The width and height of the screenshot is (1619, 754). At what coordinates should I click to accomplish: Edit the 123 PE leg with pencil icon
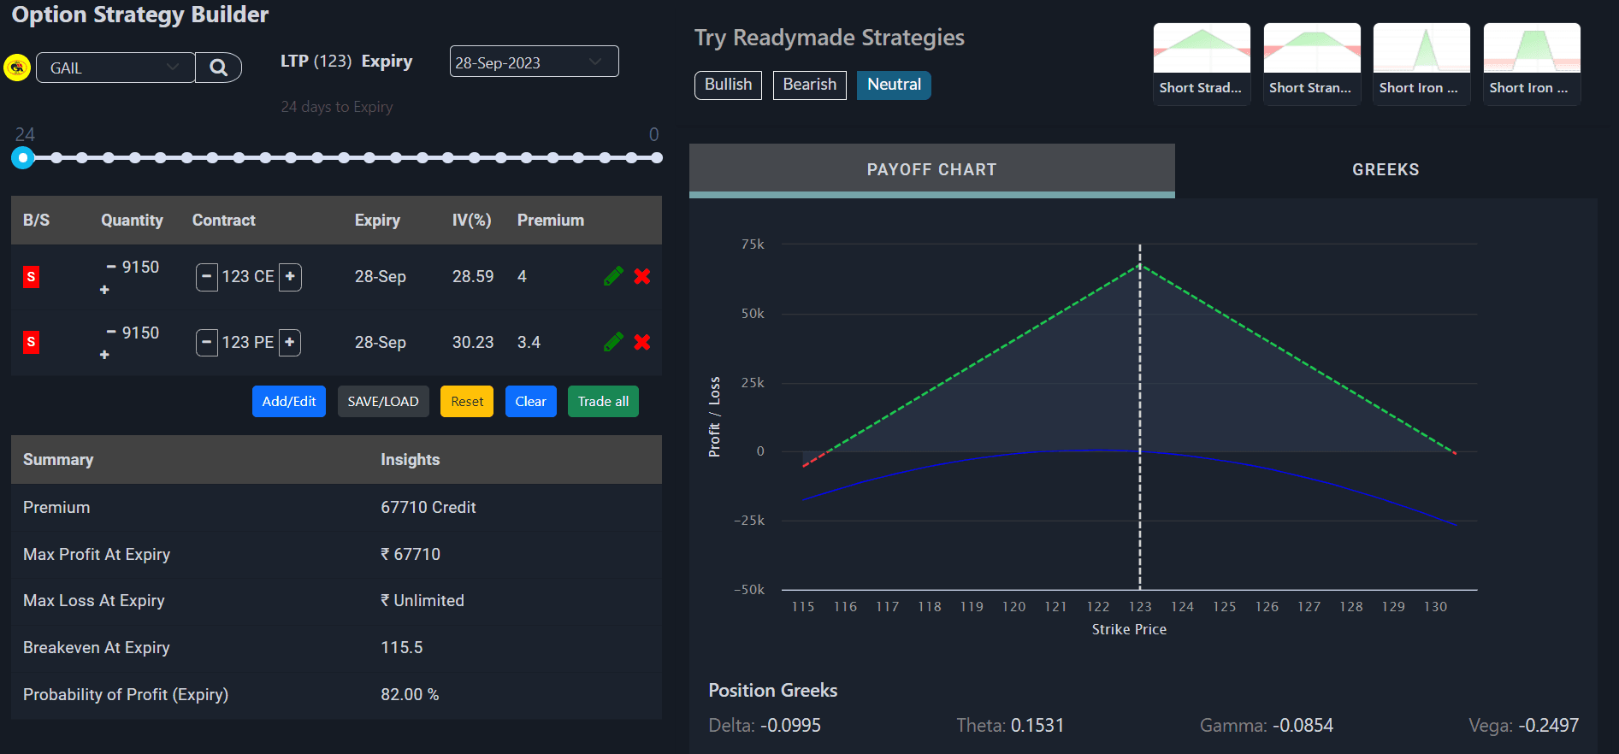coord(613,342)
